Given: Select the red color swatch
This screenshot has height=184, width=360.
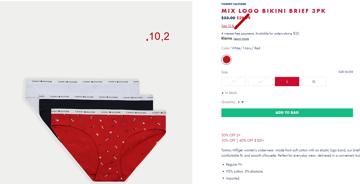Looking at the screenshot, I should pyautogui.click(x=226, y=59).
